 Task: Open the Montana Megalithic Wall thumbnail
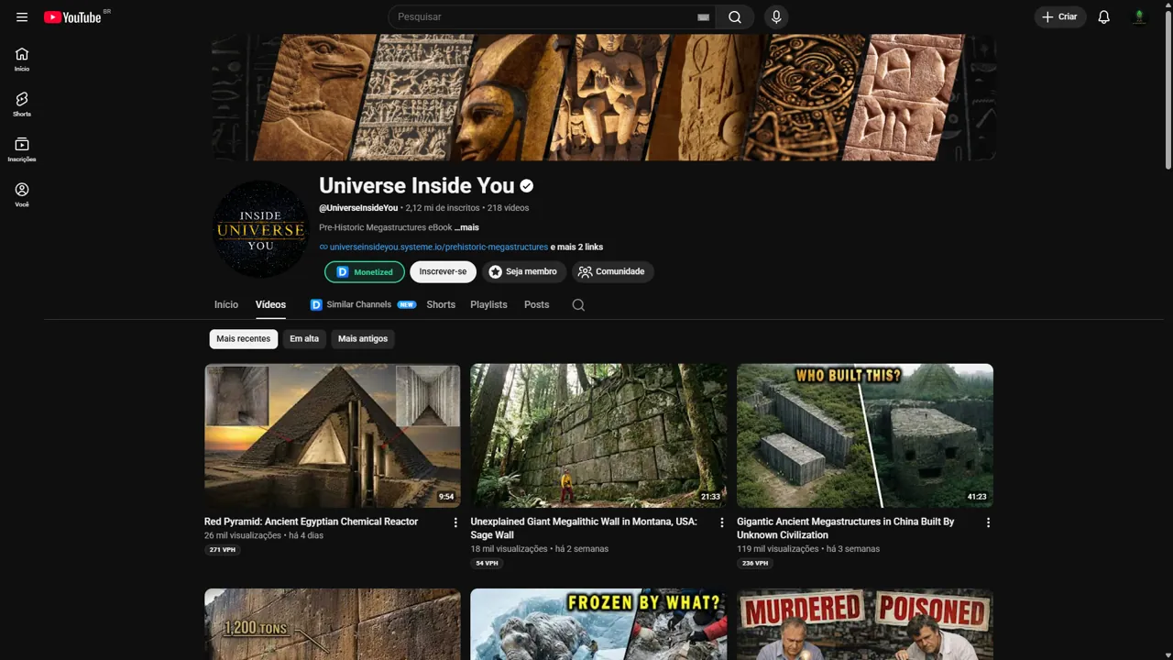pyautogui.click(x=598, y=435)
